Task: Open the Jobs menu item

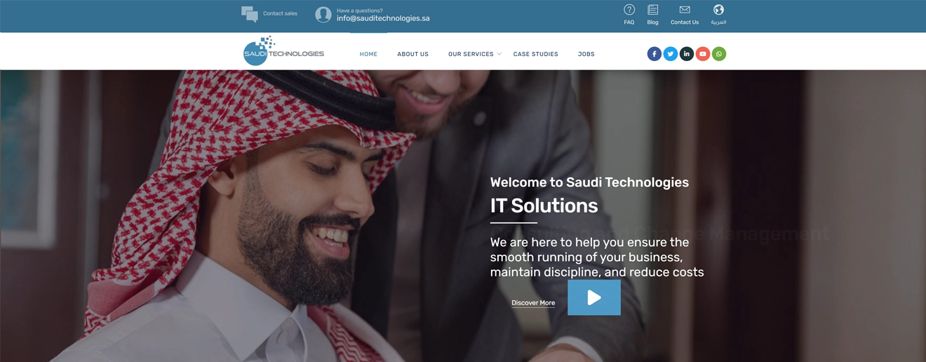Action: (586, 54)
